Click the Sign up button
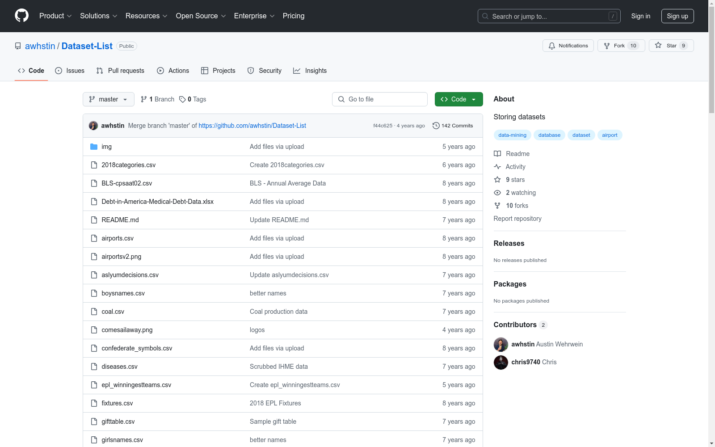The height and width of the screenshot is (447, 715). [x=677, y=16]
